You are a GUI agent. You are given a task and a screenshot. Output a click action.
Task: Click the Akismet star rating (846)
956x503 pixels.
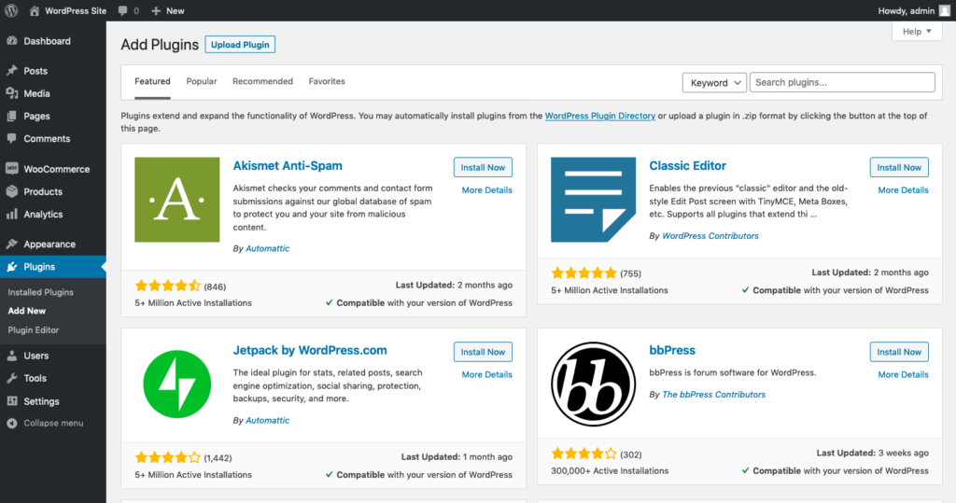[168, 286]
